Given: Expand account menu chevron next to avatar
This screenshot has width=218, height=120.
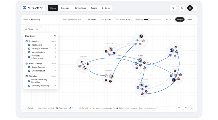Looking at the screenshot, I should (194, 8).
